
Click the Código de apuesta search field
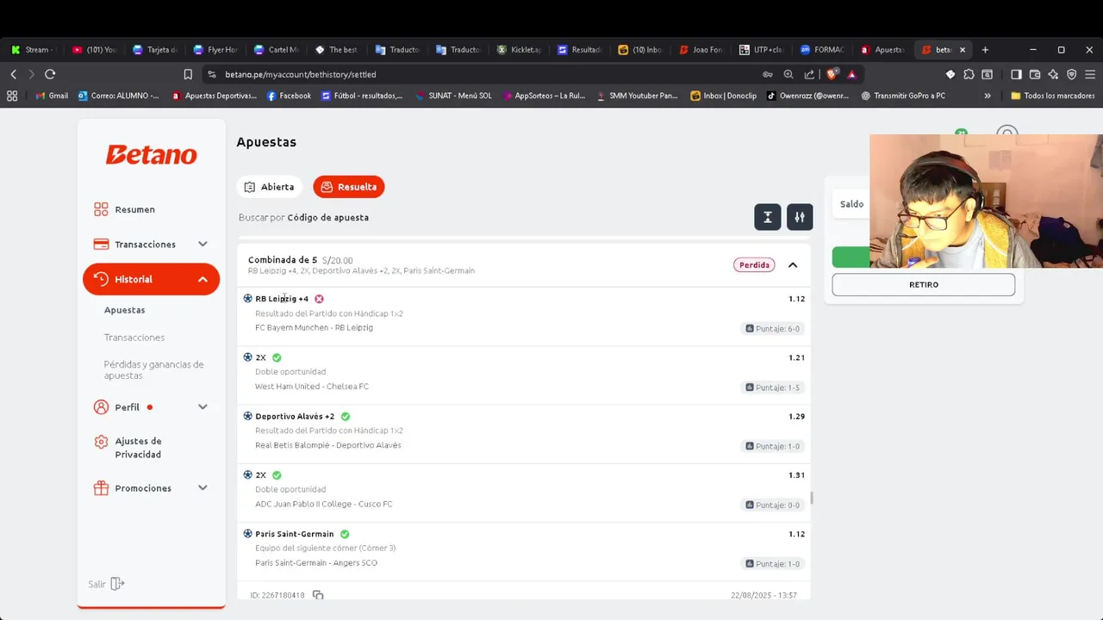tap(327, 218)
